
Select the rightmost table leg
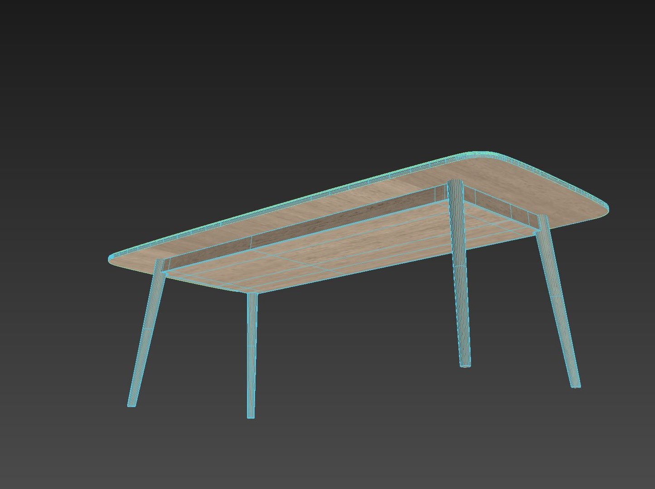tap(558, 301)
